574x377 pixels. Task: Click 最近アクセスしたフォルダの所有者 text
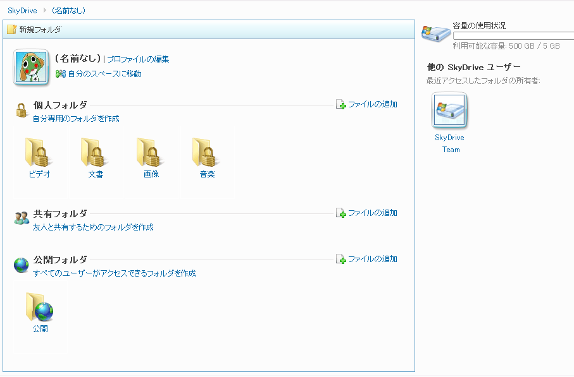pyautogui.click(x=484, y=81)
